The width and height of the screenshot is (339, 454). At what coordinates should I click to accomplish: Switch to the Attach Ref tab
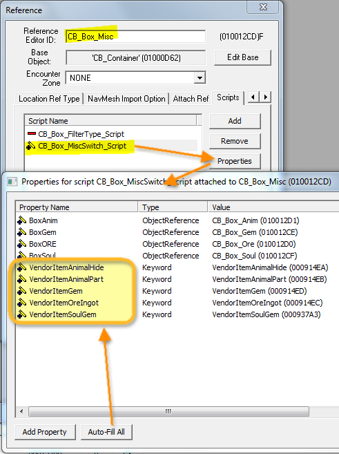191,99
